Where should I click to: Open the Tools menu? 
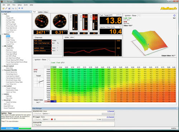tap(26, 5)
